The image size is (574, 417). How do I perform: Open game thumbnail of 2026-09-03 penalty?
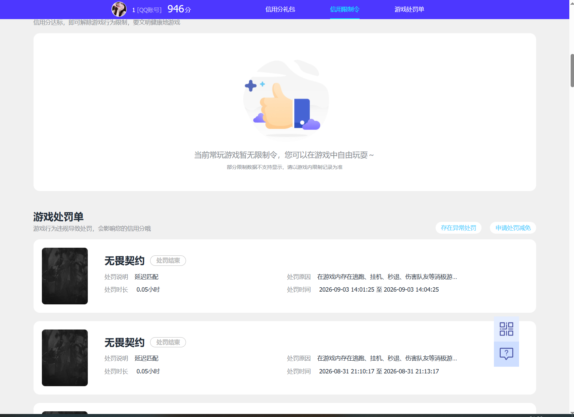pos(65,276)
